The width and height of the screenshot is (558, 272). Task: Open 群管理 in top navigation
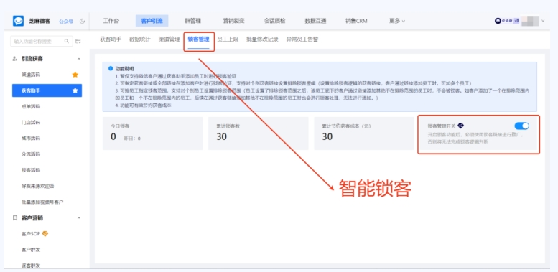pos(193,21)
